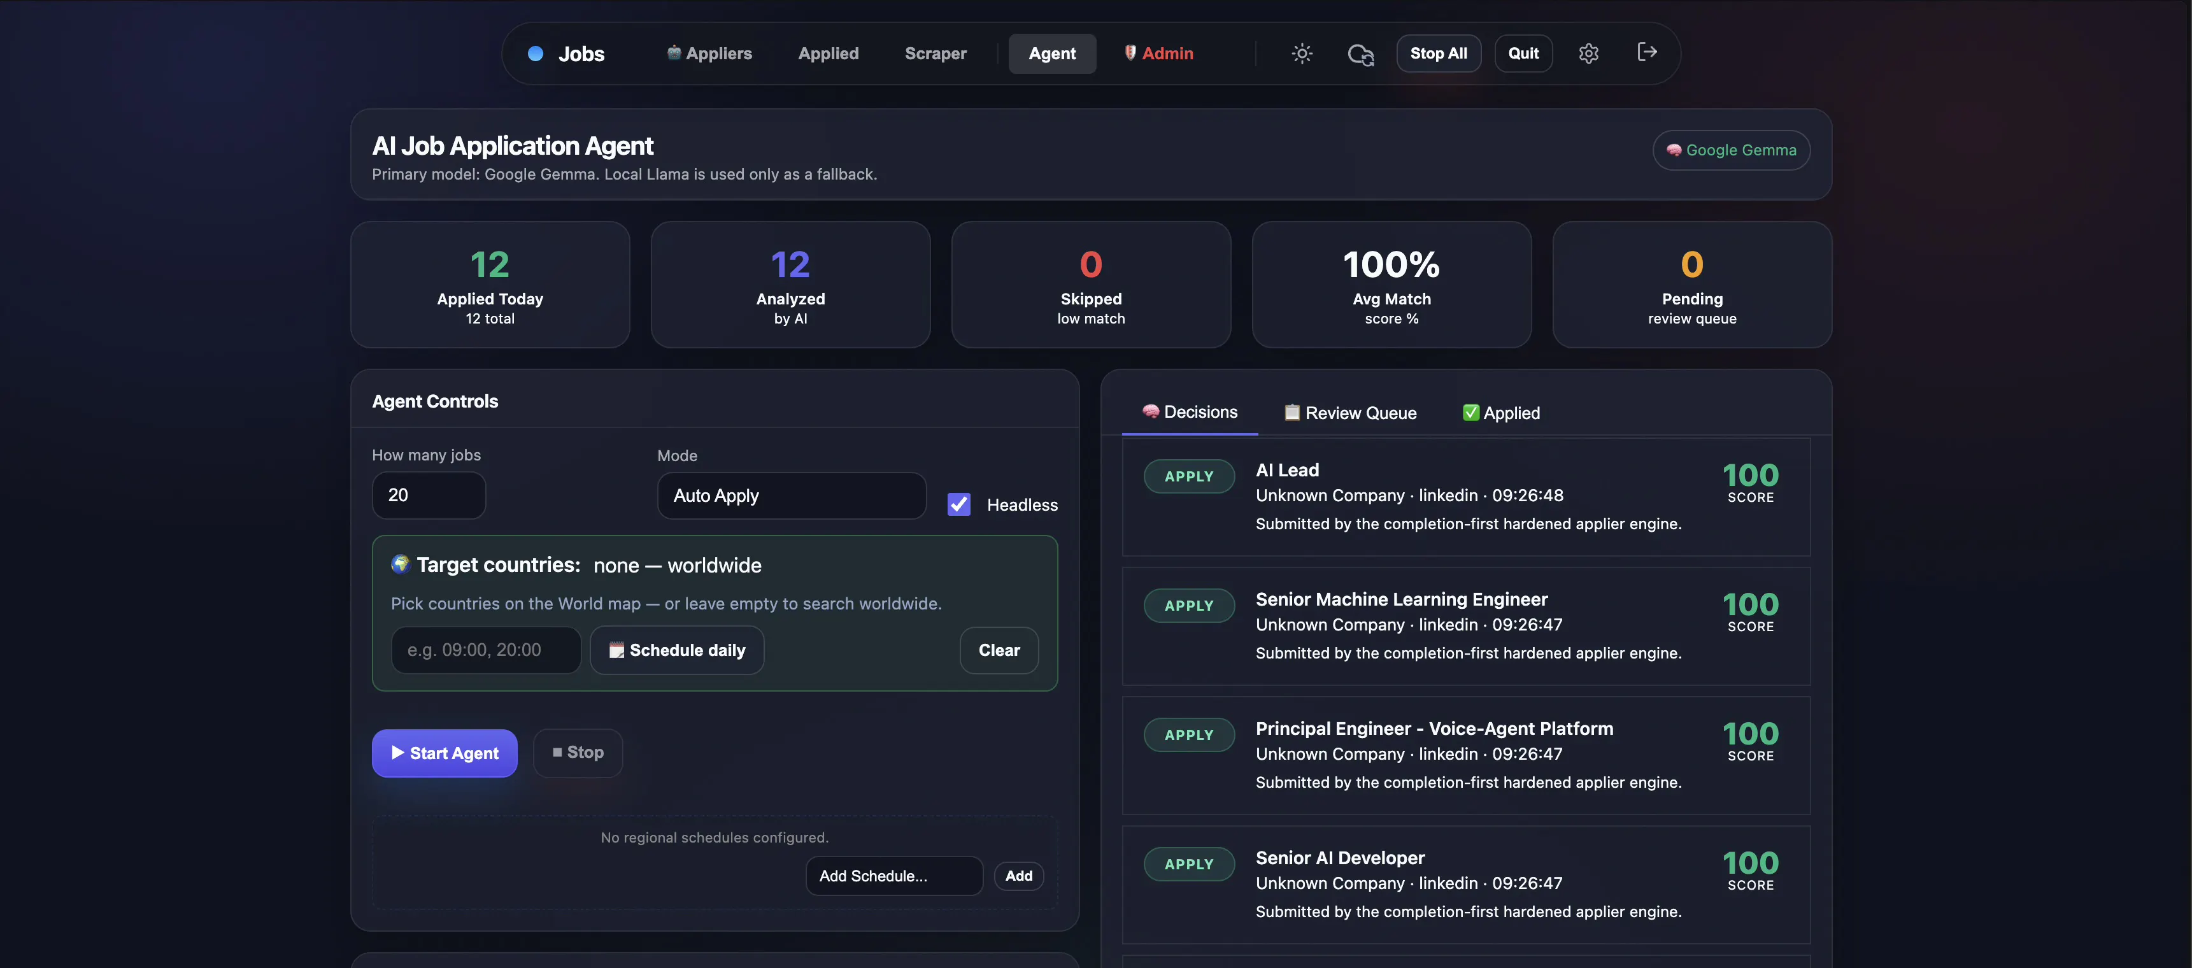Open the Applied nav tab in top bar

(828, 53)
